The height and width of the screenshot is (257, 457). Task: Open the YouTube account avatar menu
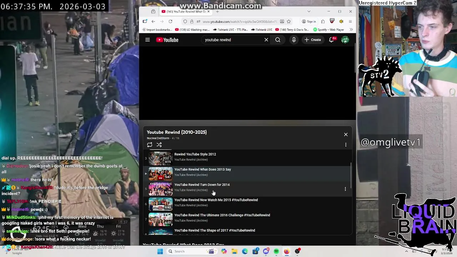(x=345, y=40)
